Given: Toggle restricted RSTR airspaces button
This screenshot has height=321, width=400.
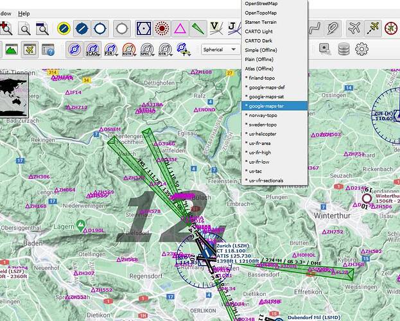Looking at the screenshot, I should (x=129, y=49).
